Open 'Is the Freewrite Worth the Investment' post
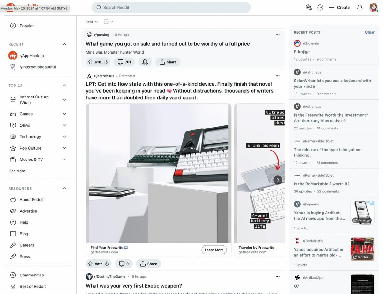The image size is (383, 294). pos(331,118)
